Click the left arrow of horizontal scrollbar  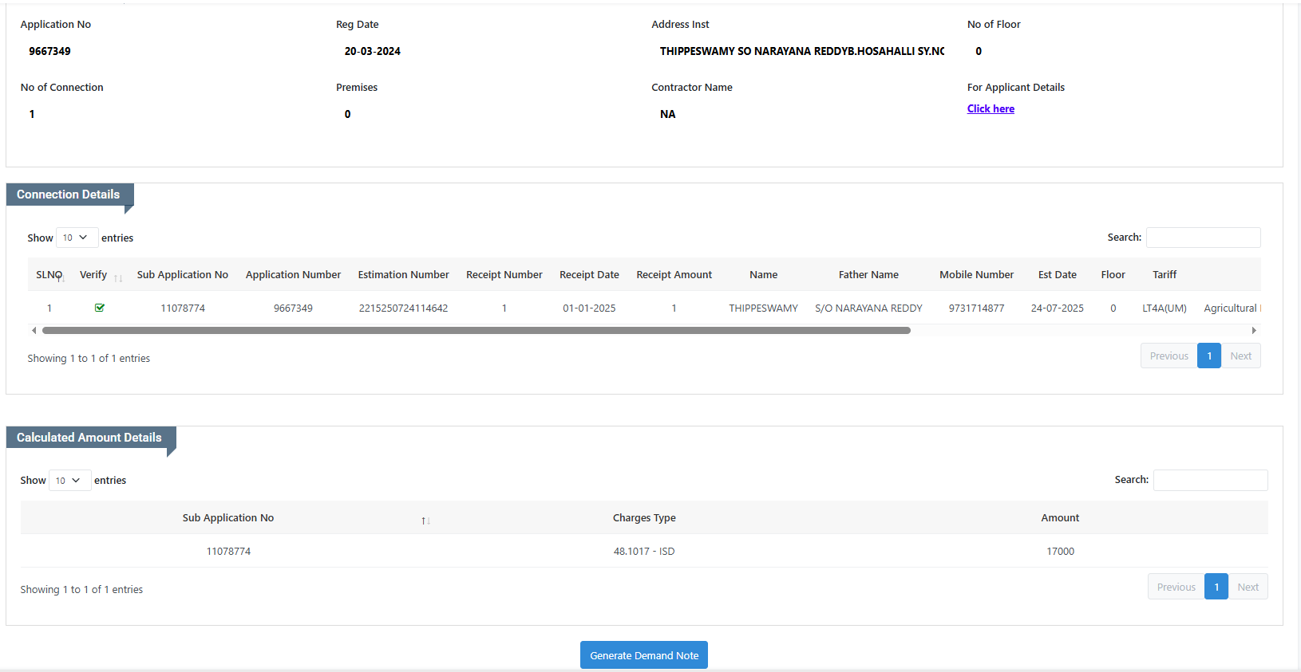tap(34, 330)
